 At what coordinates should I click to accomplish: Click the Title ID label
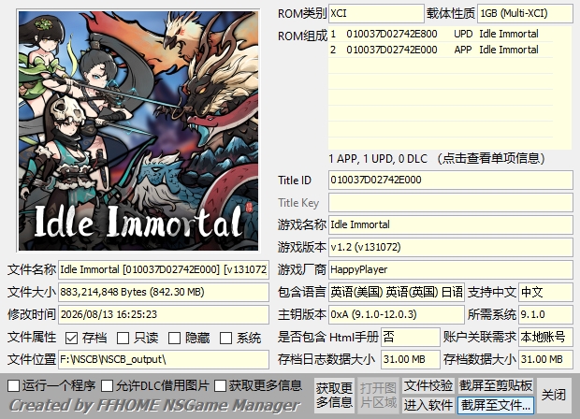pyautogui.click(x=295, y=181)
